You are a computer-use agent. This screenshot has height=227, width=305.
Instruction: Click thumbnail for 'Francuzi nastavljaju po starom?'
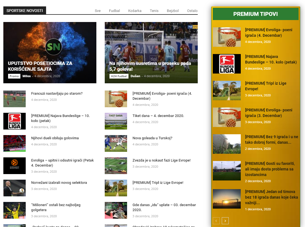coord(15,99)
